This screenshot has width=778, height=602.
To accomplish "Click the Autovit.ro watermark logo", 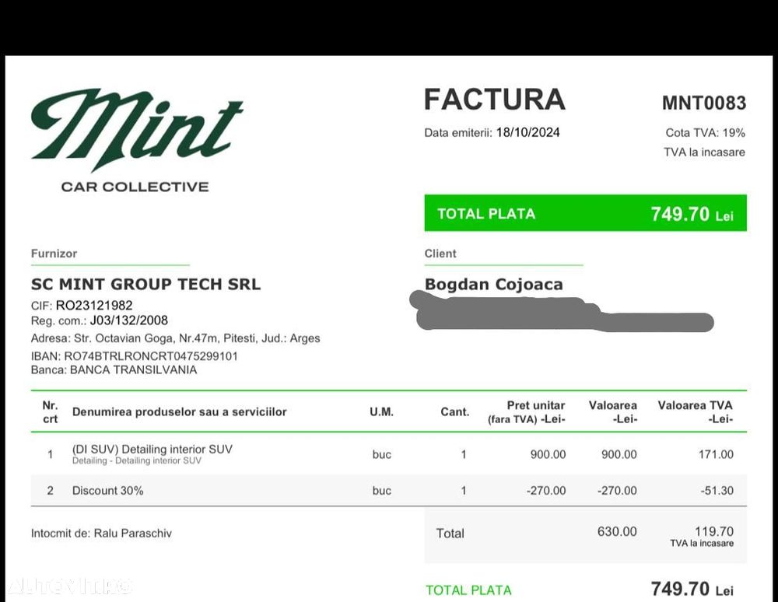I will tap(68, 586).
